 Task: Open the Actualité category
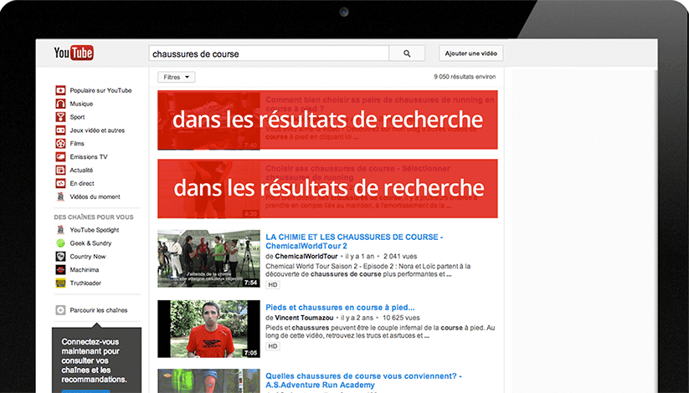coord(81,170)
